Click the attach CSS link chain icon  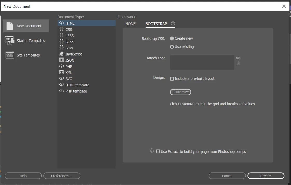[x=238, y=58]
